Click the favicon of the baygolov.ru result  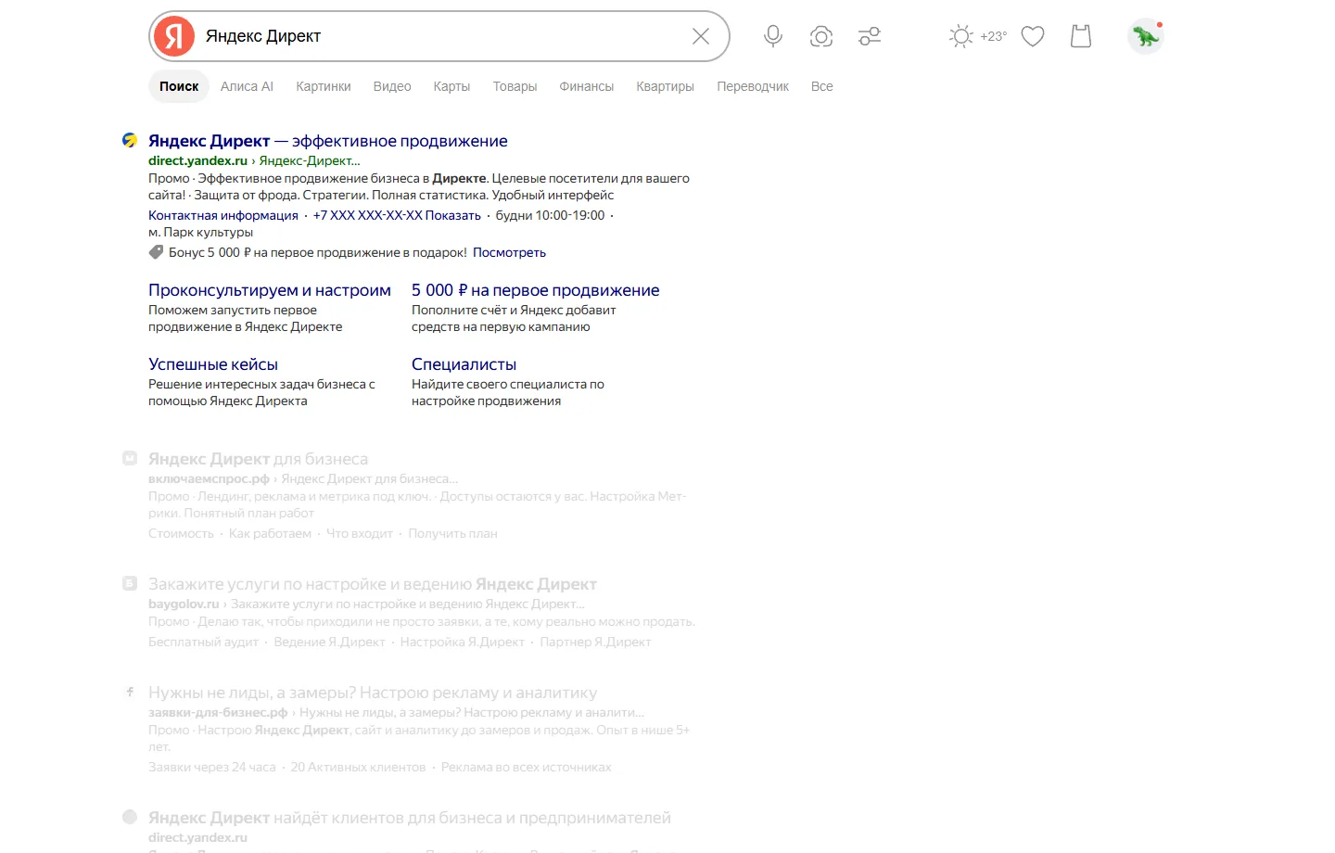coord(130,583)
